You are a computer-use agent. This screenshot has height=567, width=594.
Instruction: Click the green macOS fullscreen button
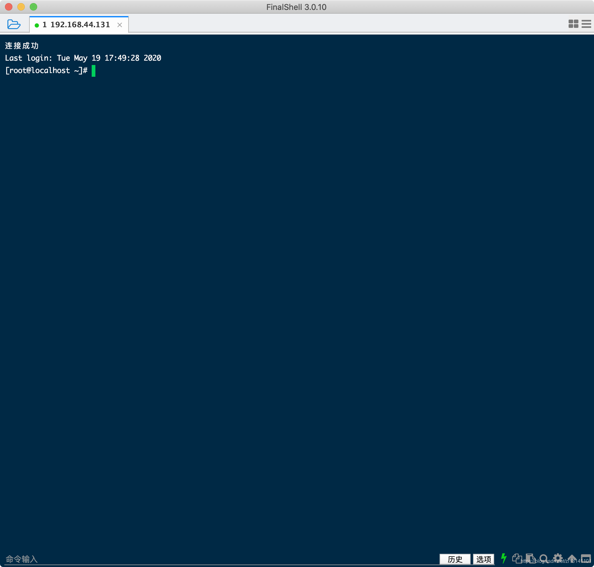point(33,7)
